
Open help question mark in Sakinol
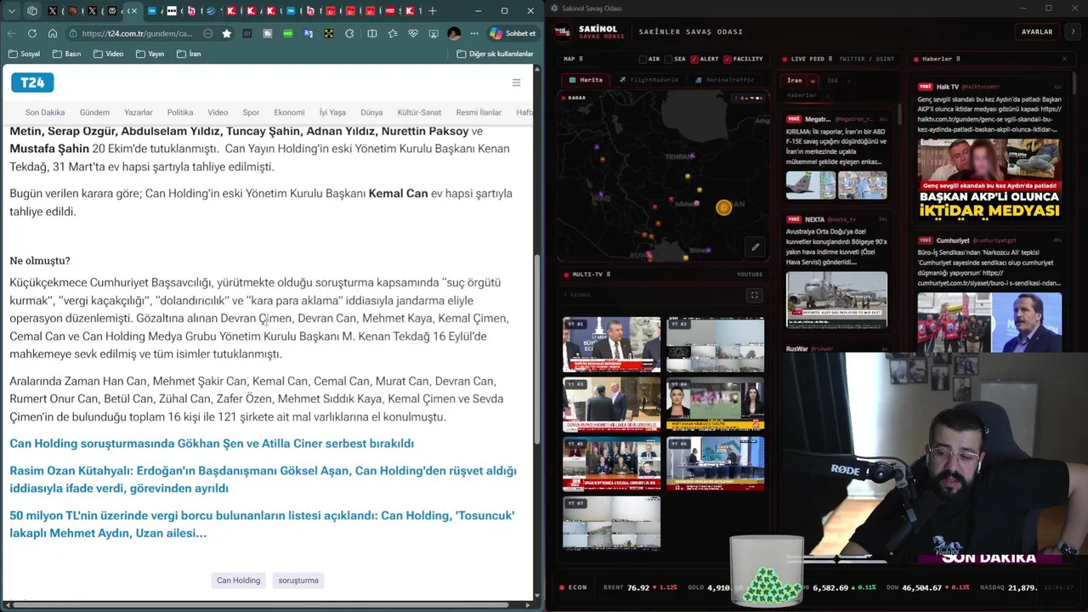click(1071, 31)
